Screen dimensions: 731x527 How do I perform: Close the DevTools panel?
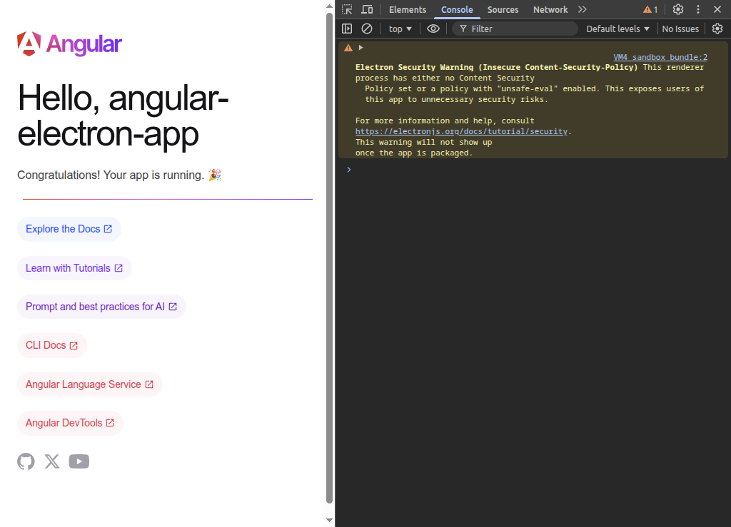[x=717, y=9]
